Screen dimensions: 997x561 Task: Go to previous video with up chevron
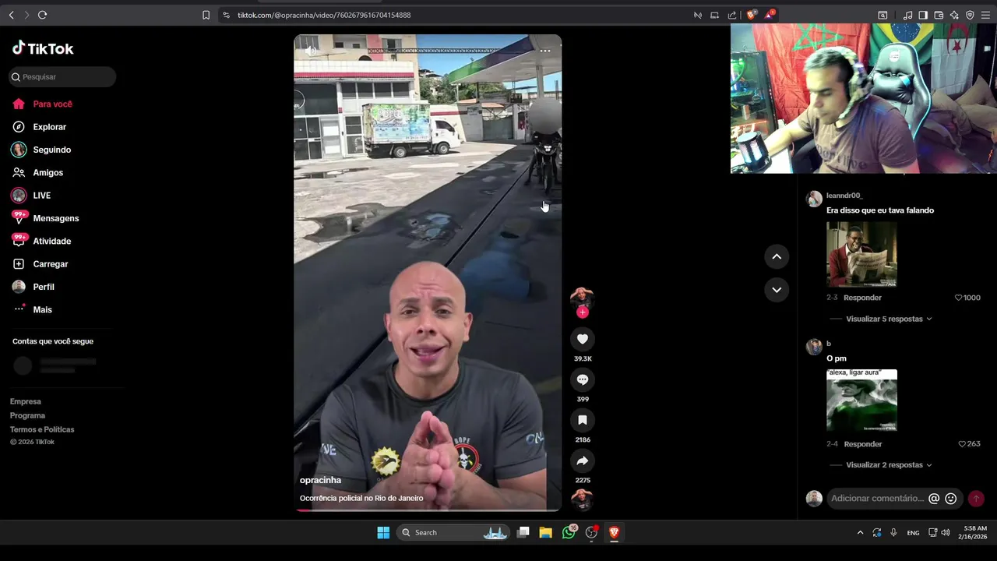tap(777, 256)
